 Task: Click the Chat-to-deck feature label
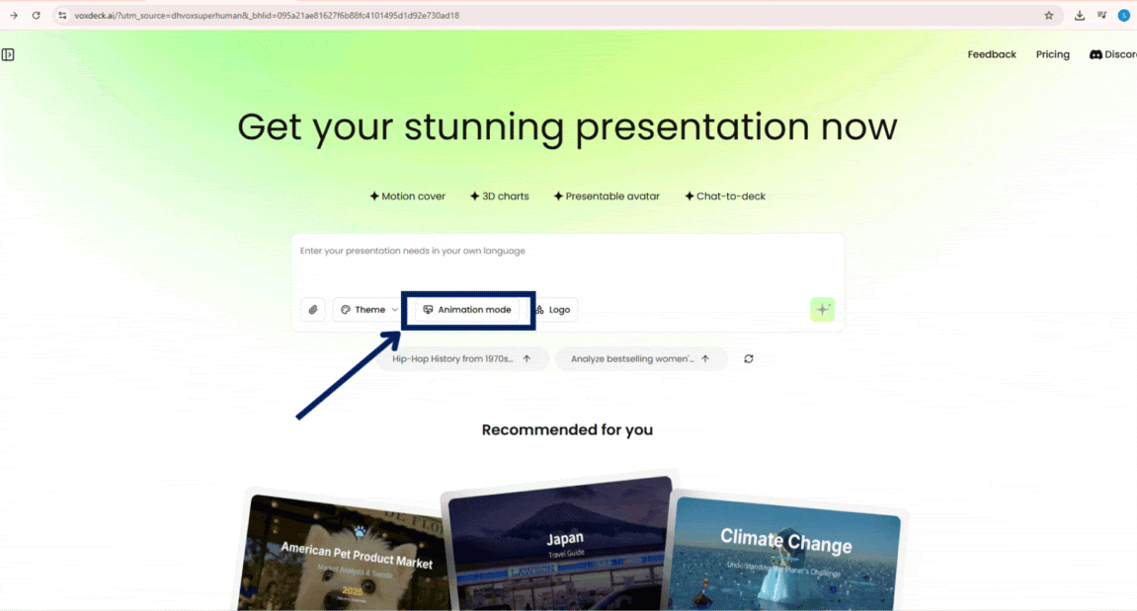coord(725,196)
